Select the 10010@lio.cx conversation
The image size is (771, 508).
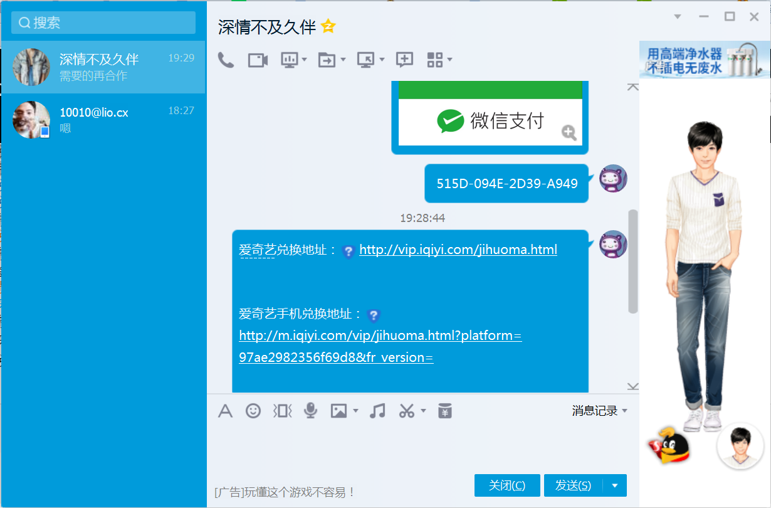click(x=103, y=120)
